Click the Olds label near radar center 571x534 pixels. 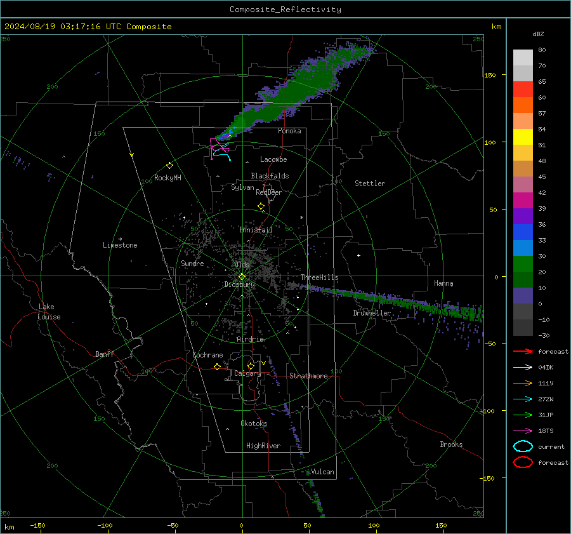click(x=242, y=265)
